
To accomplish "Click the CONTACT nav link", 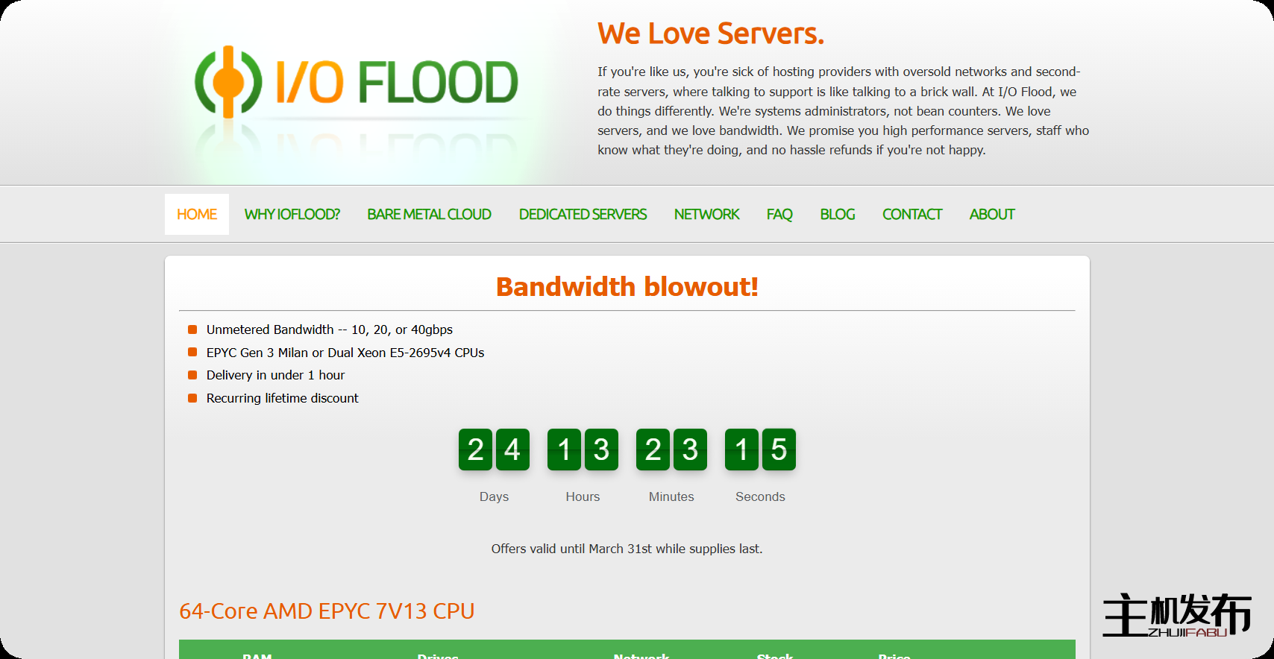I will [x=912, y=215].
